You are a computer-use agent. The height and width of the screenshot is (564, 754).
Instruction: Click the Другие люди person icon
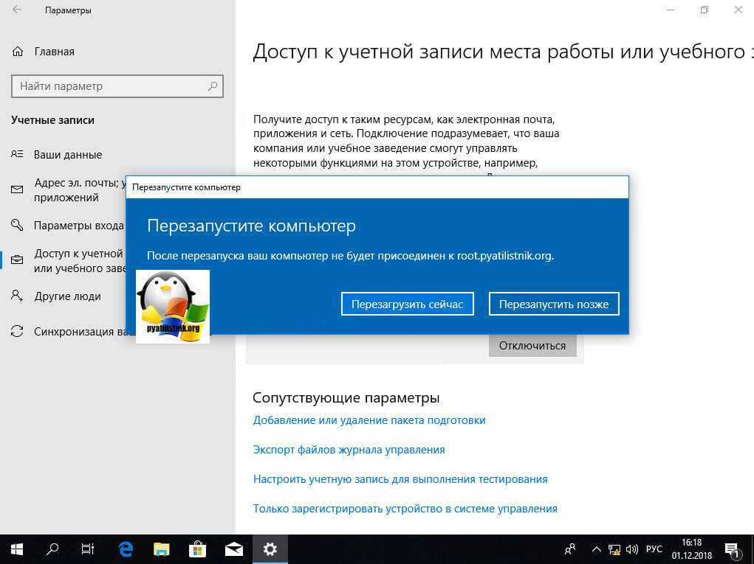(x=17, y=296)
